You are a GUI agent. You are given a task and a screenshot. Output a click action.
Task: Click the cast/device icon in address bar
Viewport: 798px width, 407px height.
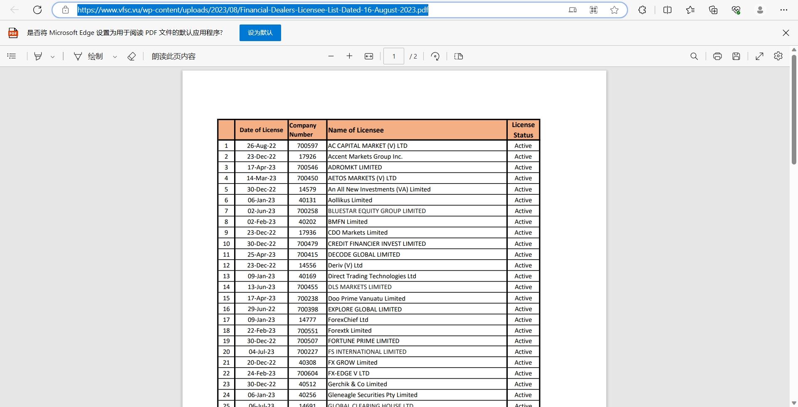(x=573, y=10)
